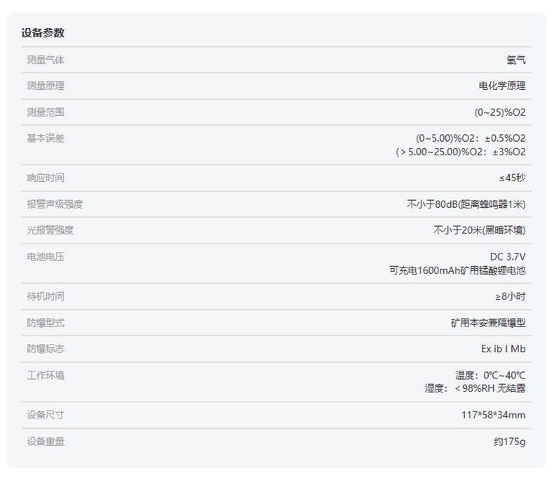Click the 可充电1600mAh battery description

click(457, 270)
